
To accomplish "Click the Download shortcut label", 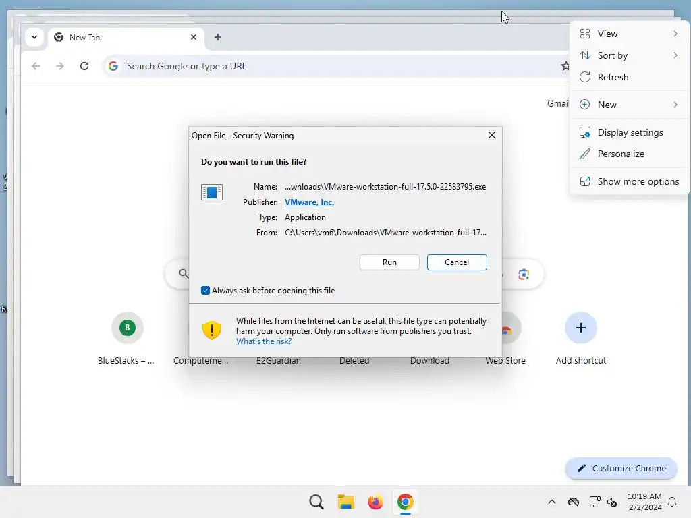I will click(430, 360).
